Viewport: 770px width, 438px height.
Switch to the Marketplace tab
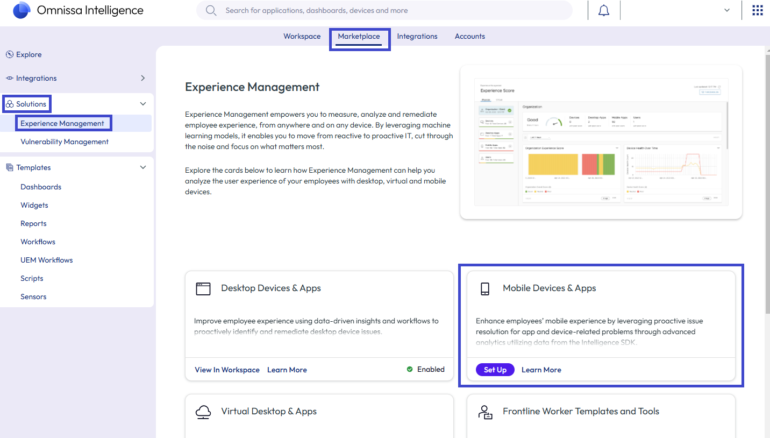click(x=359, y=37)
